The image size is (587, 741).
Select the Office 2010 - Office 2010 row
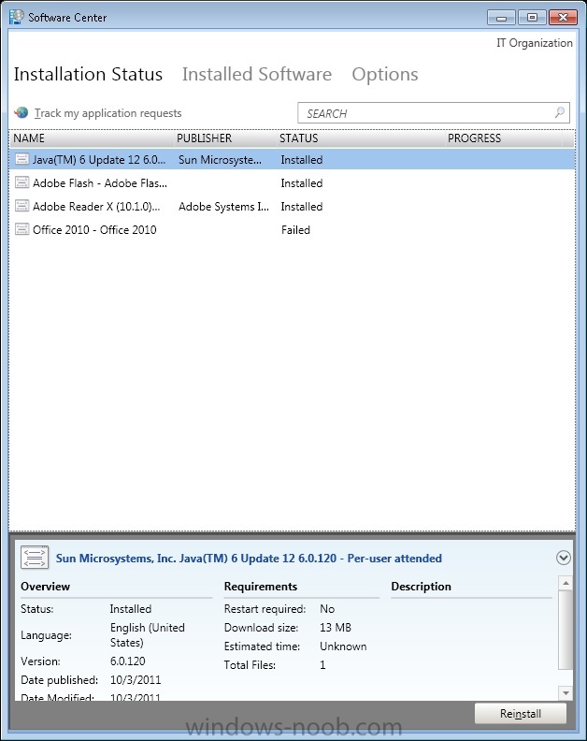click(x=292, y=229)
